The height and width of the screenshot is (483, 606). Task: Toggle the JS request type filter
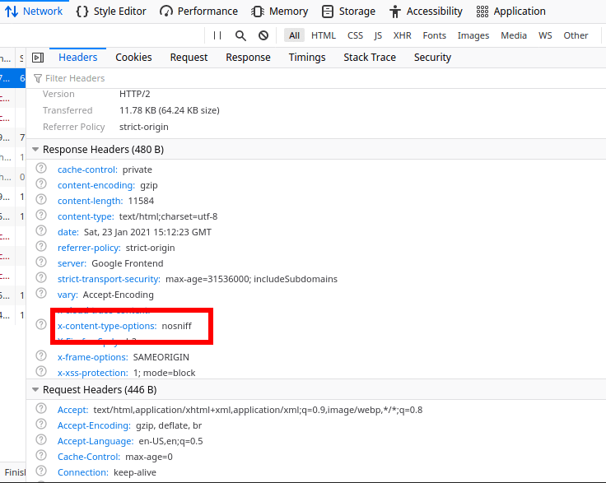tap(378, 35)
